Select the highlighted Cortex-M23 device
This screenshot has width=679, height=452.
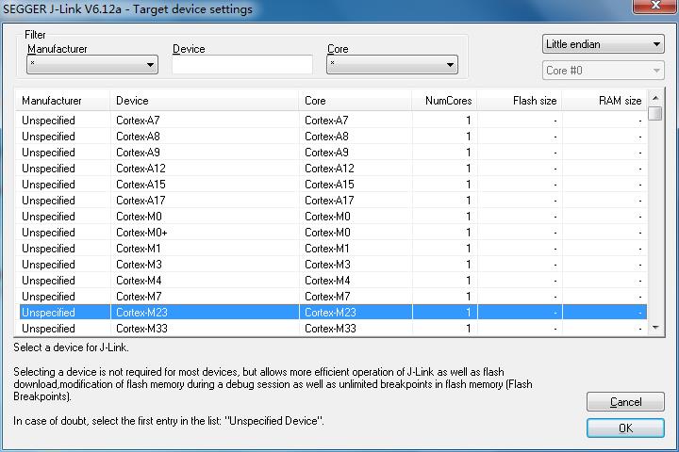pyautogui.click(x=331, y=313)
